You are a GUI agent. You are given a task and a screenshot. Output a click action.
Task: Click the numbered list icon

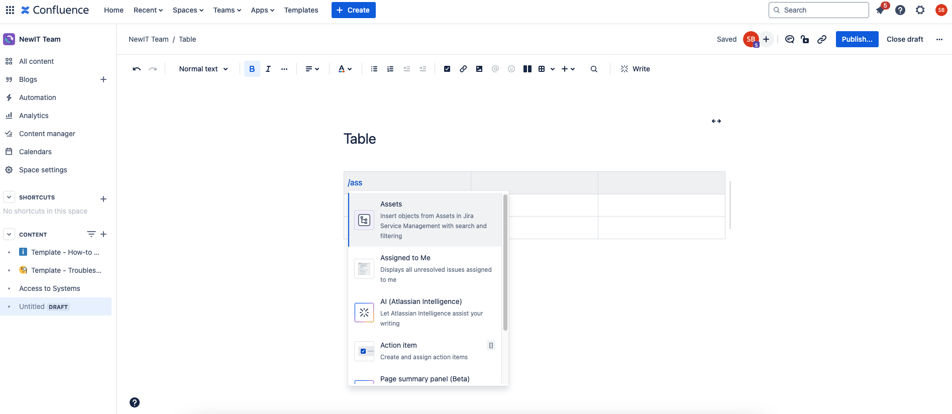click(x=390, y=69)
